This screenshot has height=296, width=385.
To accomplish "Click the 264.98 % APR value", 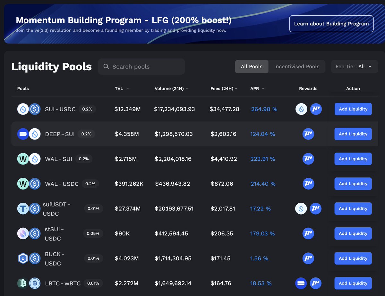I will 264,109.
